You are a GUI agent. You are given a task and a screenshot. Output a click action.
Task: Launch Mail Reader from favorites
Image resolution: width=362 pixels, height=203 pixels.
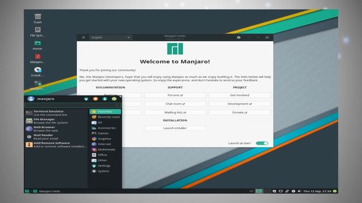(56, 136)
